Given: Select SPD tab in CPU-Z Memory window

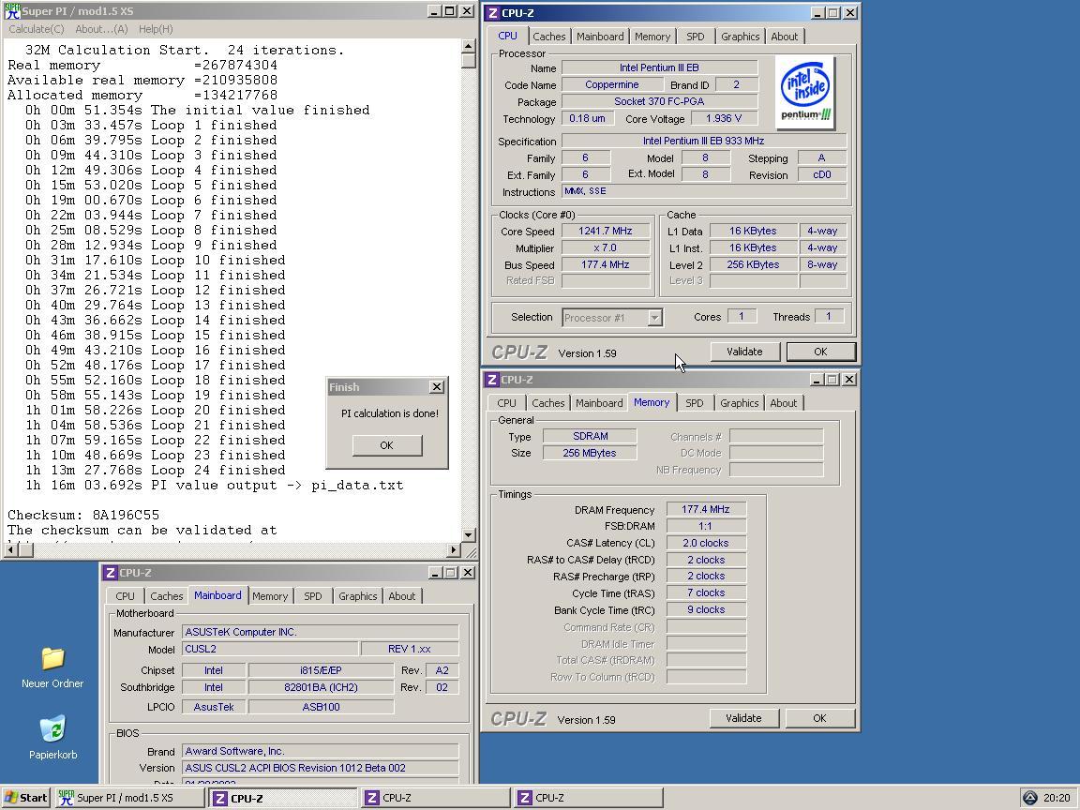Looking at the screenshot, I should point(695,403).
